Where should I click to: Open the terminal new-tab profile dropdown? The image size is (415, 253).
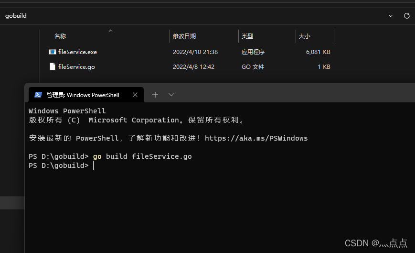[x=171, y=95]
